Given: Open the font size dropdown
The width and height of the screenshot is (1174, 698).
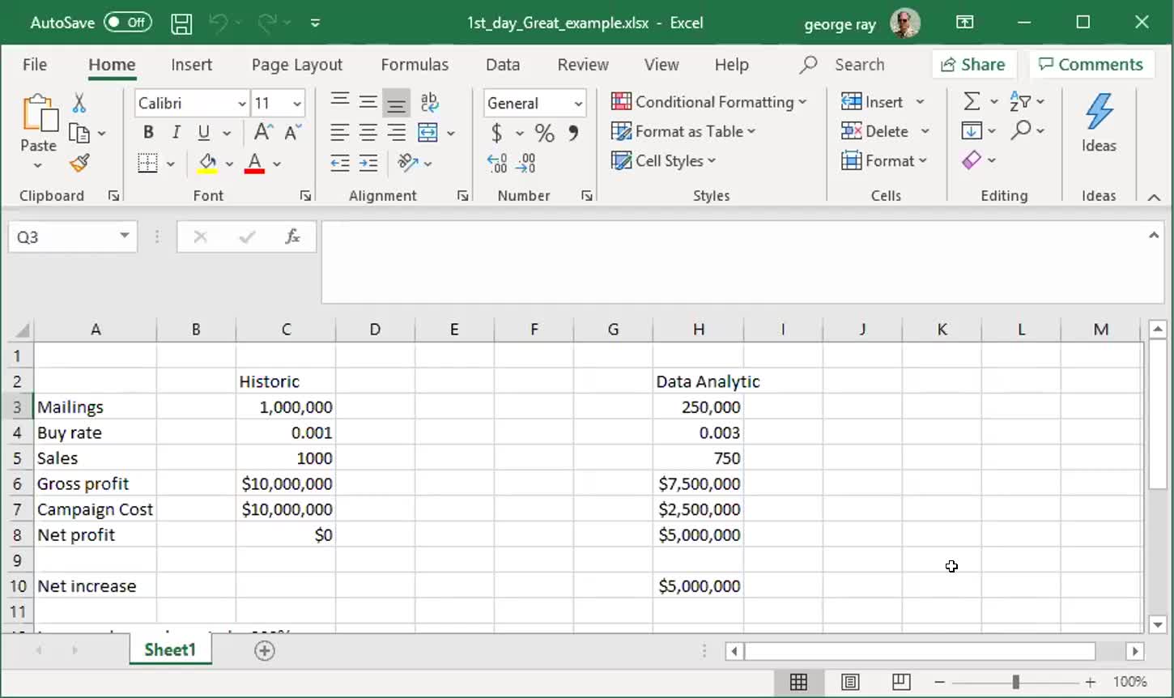Looking at the screenshot, I should point(297,104).
